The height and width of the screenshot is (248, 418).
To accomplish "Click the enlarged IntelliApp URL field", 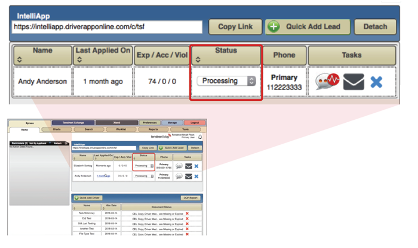I will click(x=107, y=27).
